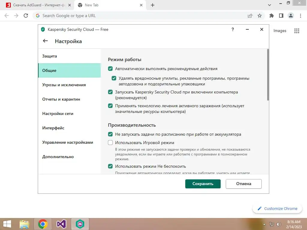The width and height of the screenshot is (307, 230).
Task: Switch to the Скачать AdGuard tab
Action: (39, 5)
